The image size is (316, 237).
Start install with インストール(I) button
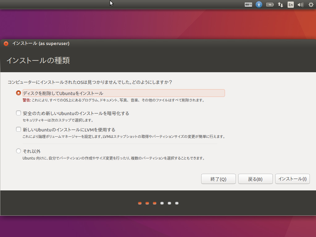coord(293,179)
